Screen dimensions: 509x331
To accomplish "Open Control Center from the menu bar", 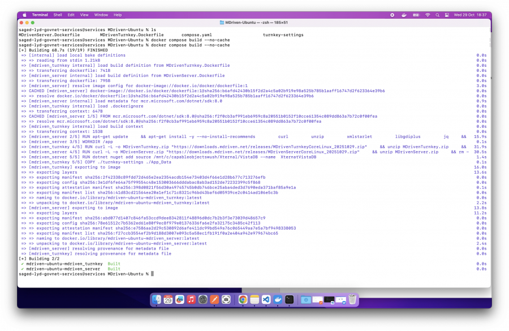I will (448, 15).
